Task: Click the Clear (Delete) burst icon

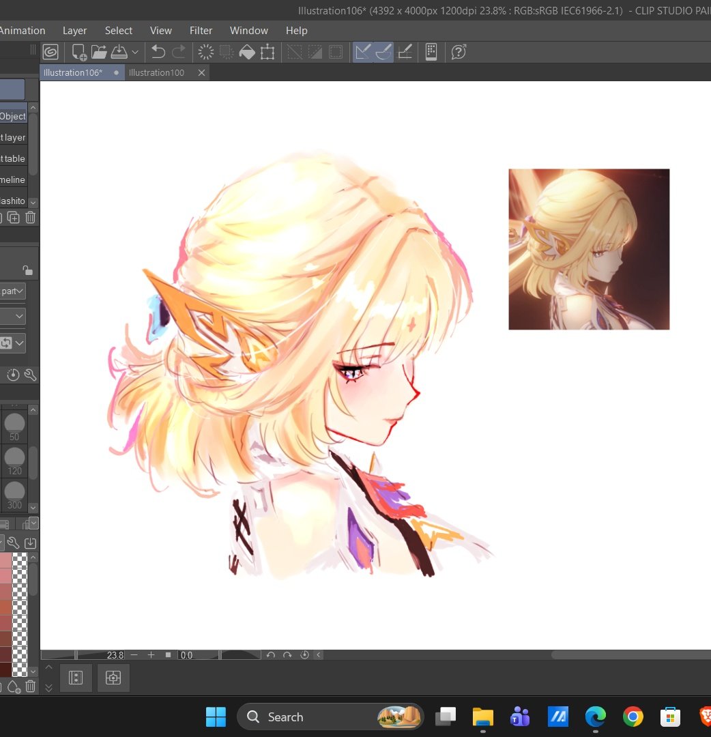Action: point(206,52)
